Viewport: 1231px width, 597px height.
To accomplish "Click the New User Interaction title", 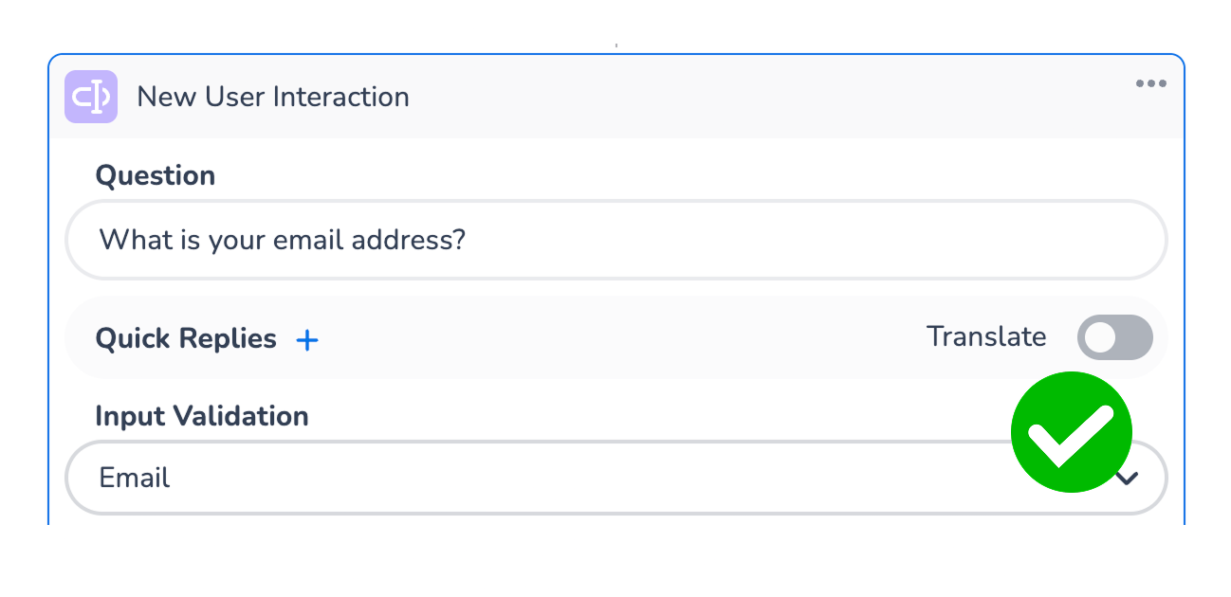I will 273,97.
